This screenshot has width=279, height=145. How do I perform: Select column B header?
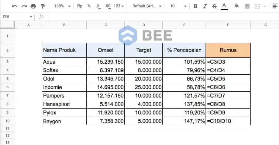coord(64,25)
